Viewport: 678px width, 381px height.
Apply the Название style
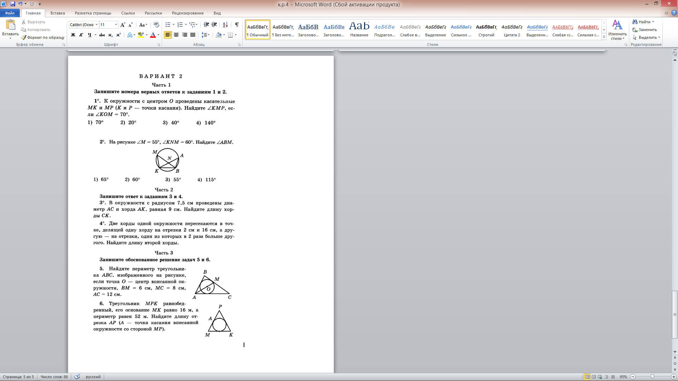(359, 30)
